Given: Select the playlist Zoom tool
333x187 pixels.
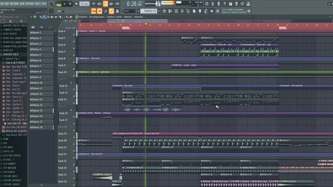Looking at the screenshot, I should (x=67, y=17).
